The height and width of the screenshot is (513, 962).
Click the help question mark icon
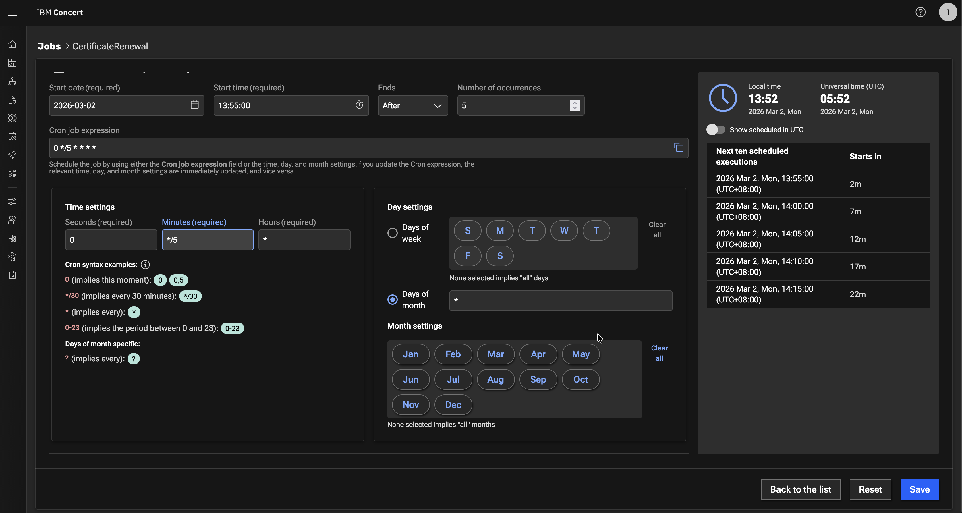click(x=920, y=12)
